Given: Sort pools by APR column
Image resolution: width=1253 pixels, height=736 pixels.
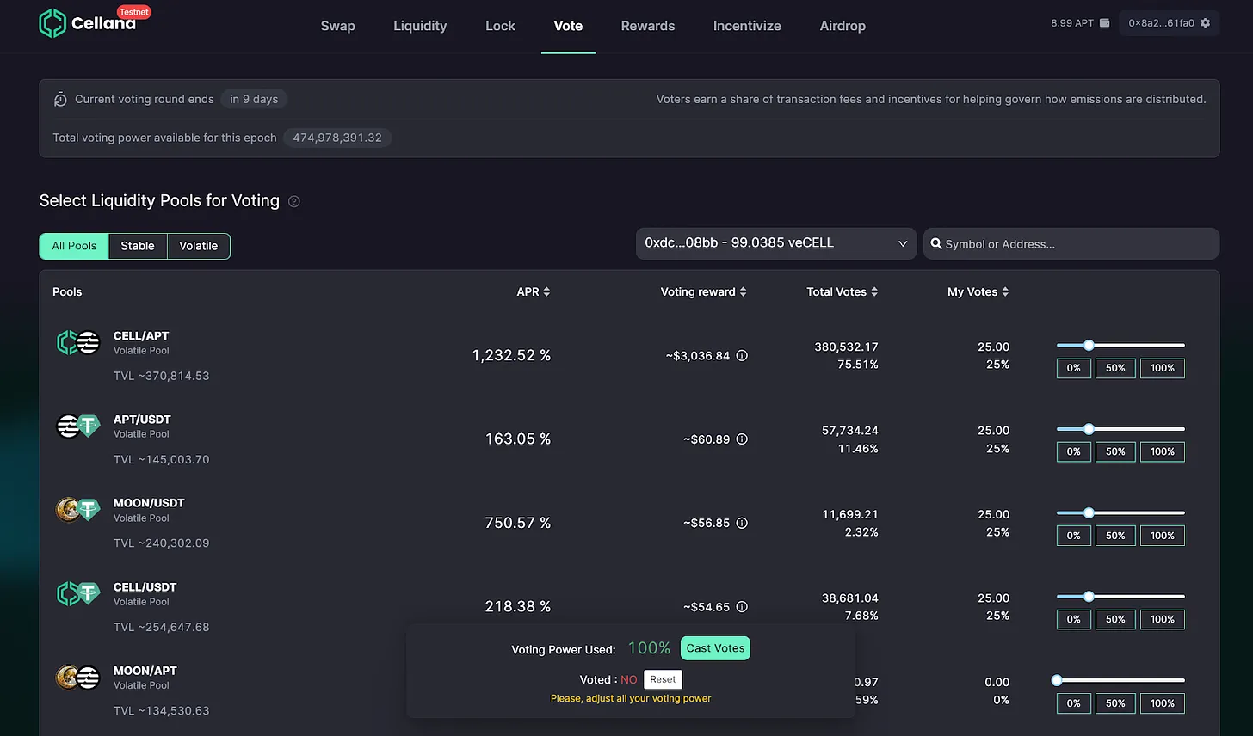Looking at the screenshot, I should pyautogui.click(x=533, y=292).
